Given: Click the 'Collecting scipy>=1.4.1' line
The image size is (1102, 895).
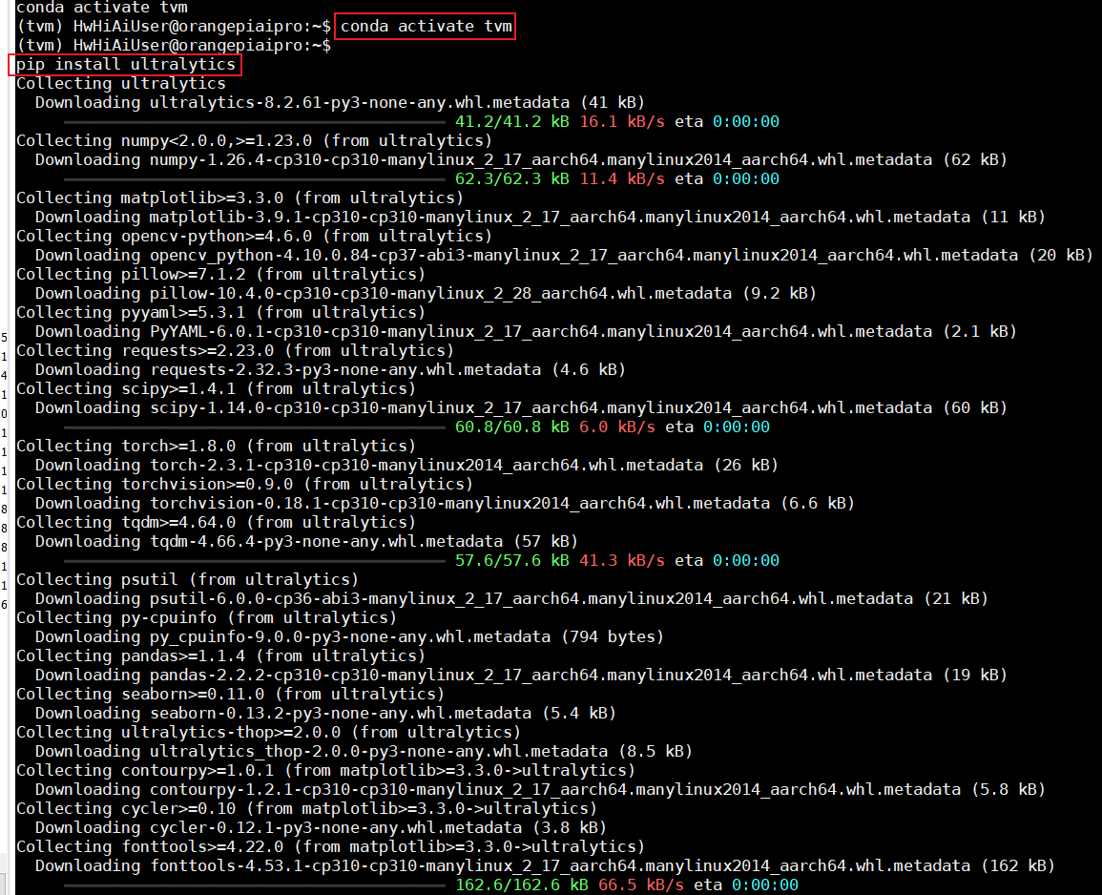Looking at the screenshot, I should (x=216, y=388).
